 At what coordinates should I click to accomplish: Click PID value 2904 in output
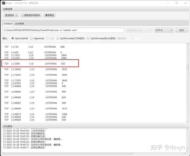tap(64, 55)
